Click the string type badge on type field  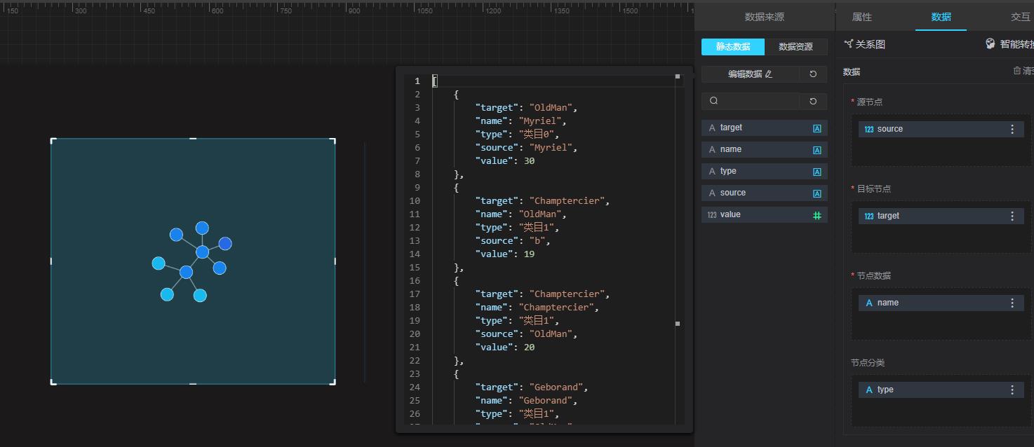click(x=817, y=172)
